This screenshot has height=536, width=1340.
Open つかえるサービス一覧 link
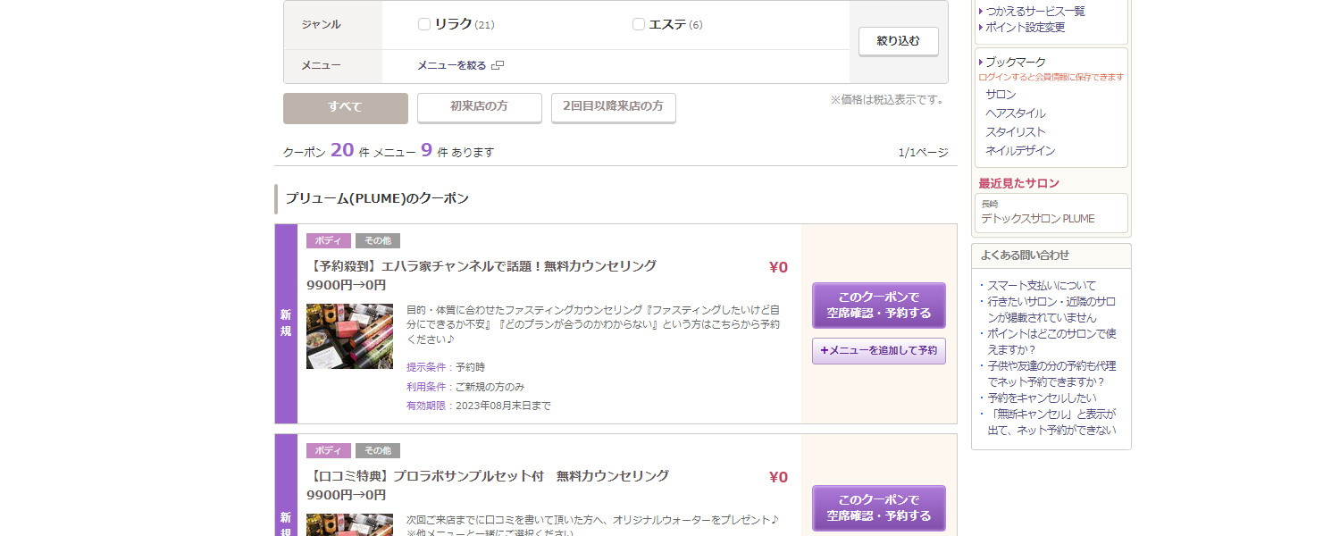click(1034, 12)
